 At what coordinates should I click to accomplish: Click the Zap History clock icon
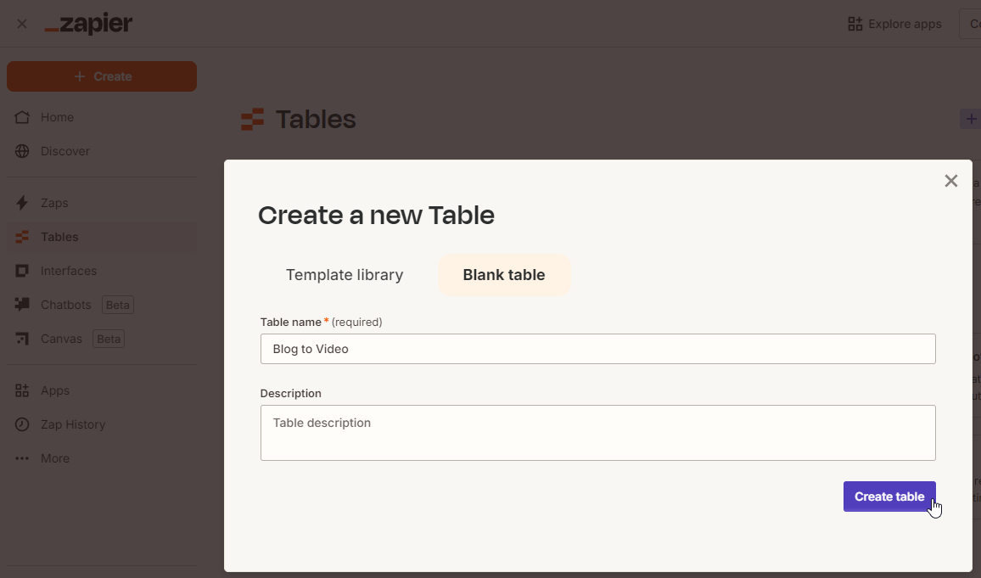coord(23,424)
